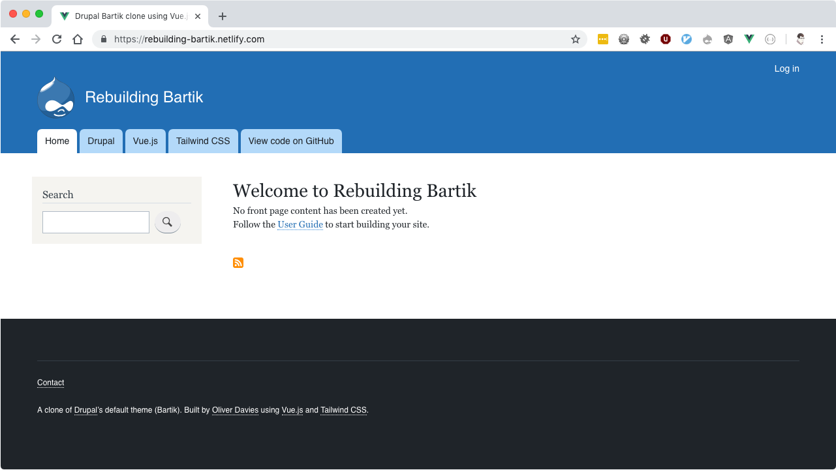Screen dimensions: 836x470
Task: Select the Drupal navigation tab
Action: click(101, 141)
